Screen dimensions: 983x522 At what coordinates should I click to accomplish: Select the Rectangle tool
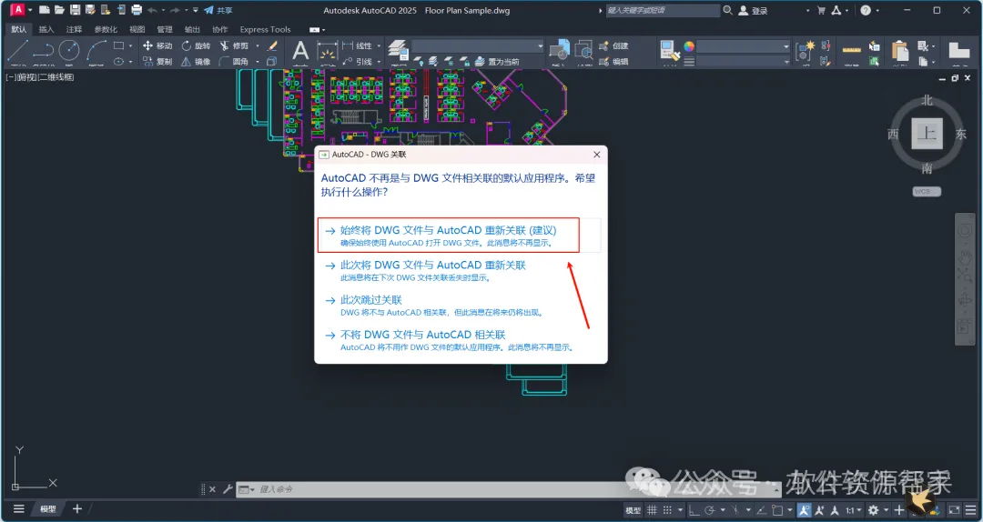118,45
